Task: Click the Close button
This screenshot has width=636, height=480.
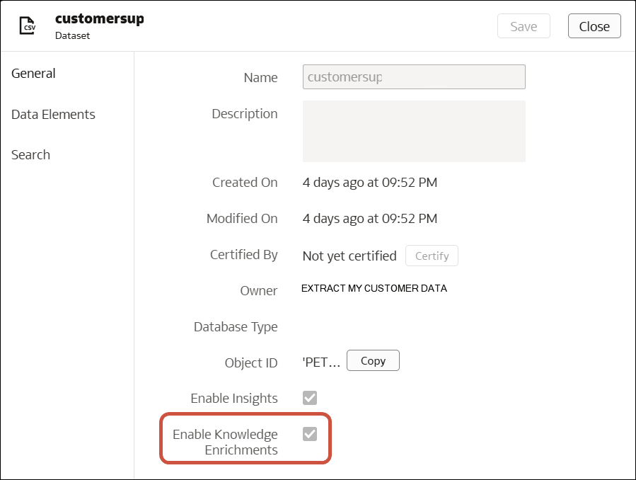Action: (x=594, y=26)
